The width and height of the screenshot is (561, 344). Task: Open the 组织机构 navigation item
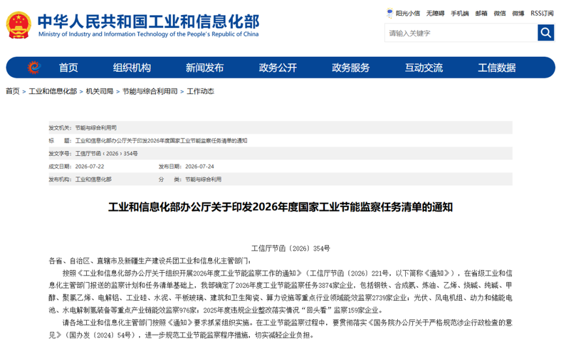coord(132,68)
